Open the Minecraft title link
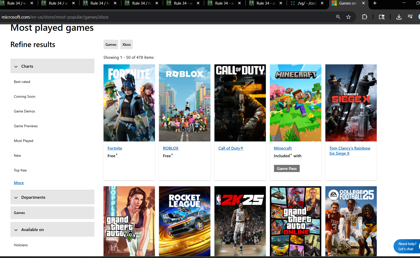The width and height of the screenshot is (420, 258). tap(283, 148)
